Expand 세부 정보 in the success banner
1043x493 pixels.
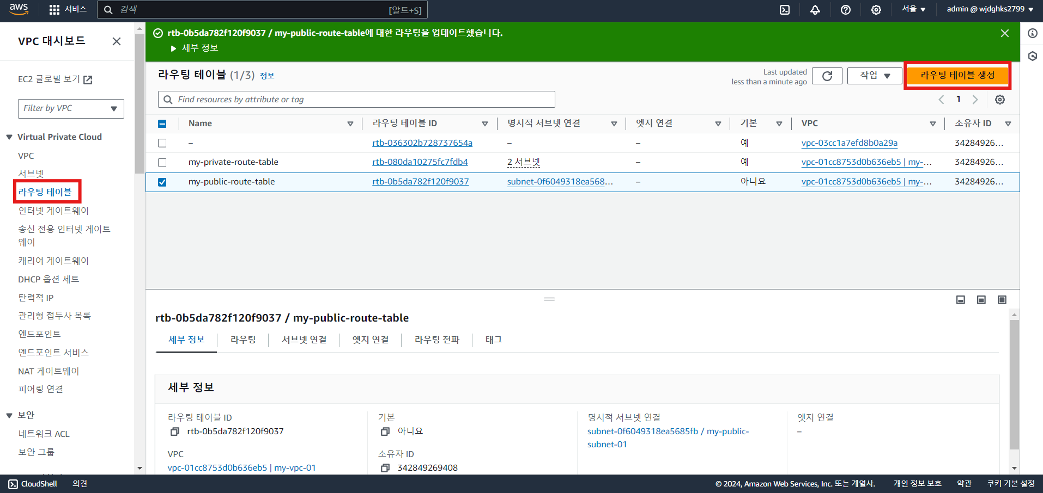point(195,48)
